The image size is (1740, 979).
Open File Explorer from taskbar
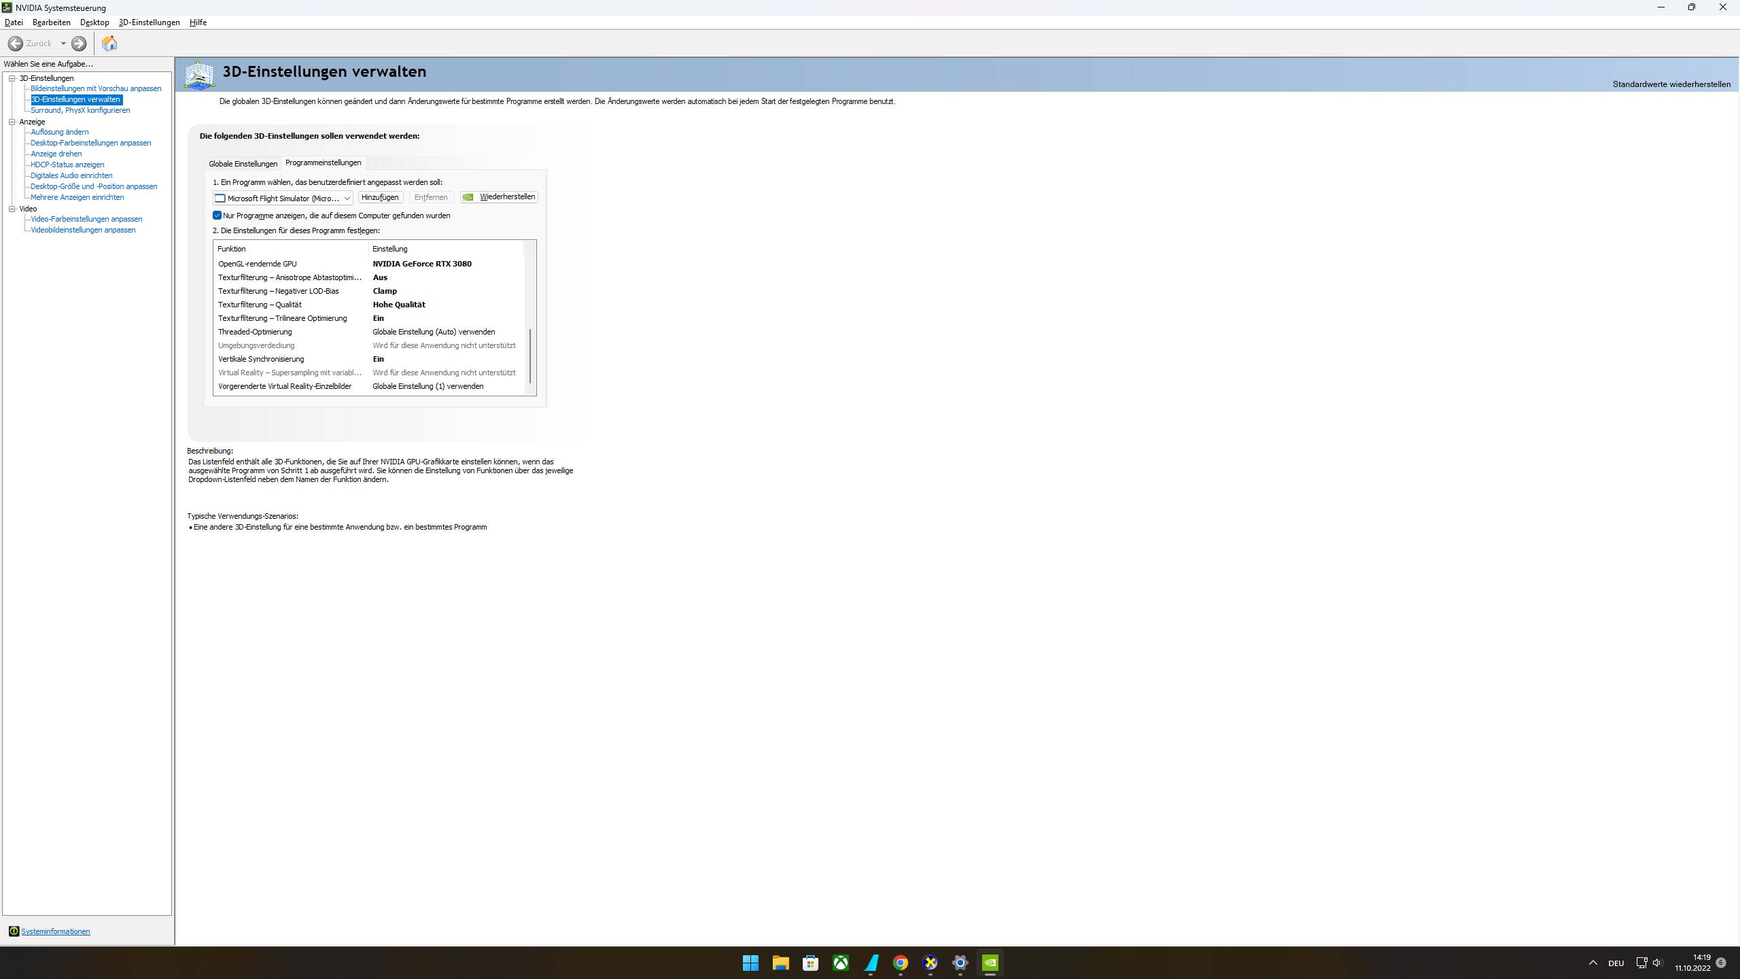point(780,963)
